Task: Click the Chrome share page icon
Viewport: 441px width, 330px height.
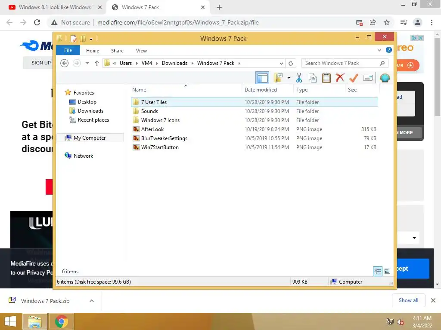Action: 373,22
